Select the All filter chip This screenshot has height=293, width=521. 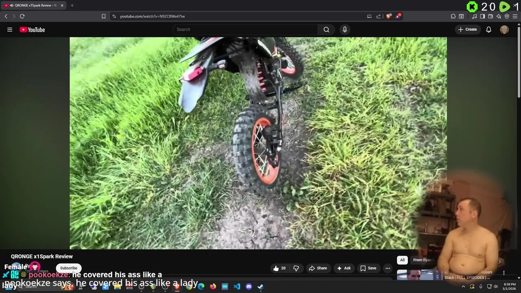click(402, 260)
